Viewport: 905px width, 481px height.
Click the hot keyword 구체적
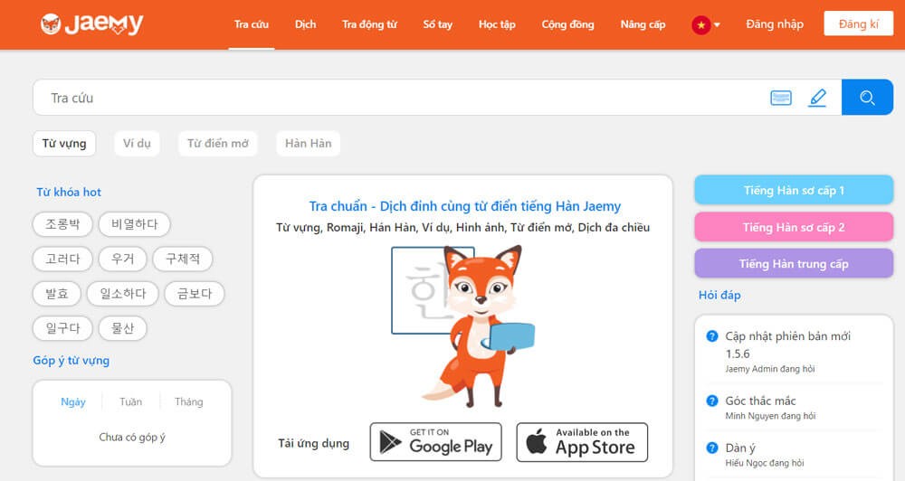182,259
